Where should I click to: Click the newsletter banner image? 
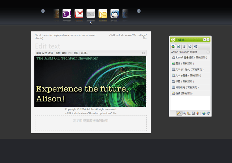(x=90, y=81)
